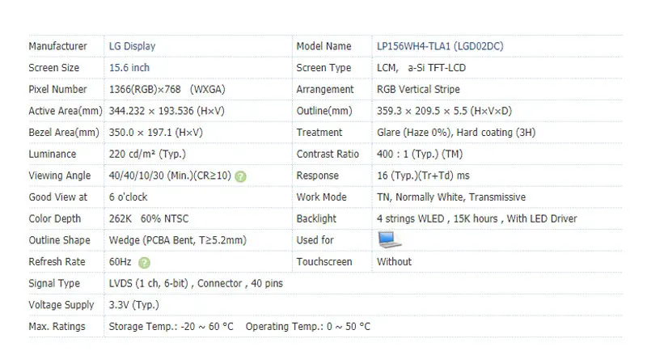Viewport: 647px width, 364px height.
Task: Select the 1366(RGB)×768 (WXGA) value
Action: (167, 89)
